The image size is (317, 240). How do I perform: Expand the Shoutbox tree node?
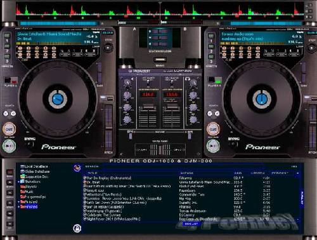[x=19, y=182]
